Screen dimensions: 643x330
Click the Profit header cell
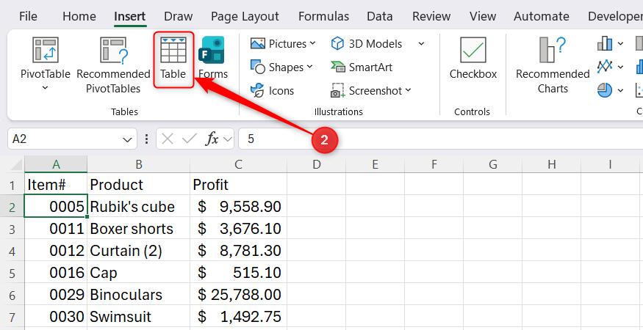(x=238, y=185)
